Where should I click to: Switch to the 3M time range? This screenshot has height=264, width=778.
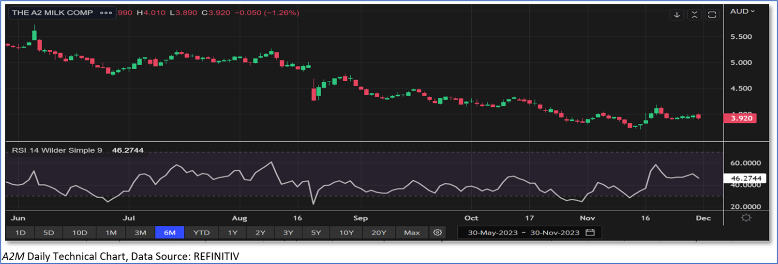[x=140, y=233]
